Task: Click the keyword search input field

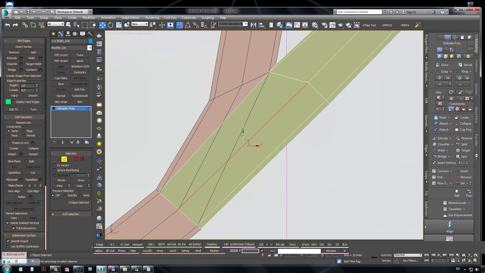Action: (x=359, y=12)
